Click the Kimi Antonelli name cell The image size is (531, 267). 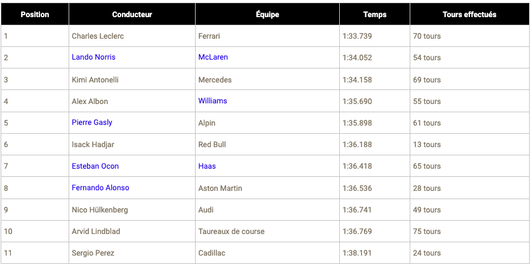coord(95,80)
